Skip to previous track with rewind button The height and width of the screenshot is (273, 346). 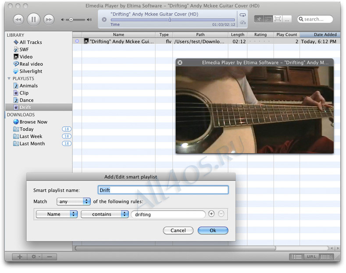coord(18,20)
